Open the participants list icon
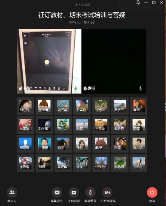The height and width of the screenshot is (206, 166). point(12,192)
